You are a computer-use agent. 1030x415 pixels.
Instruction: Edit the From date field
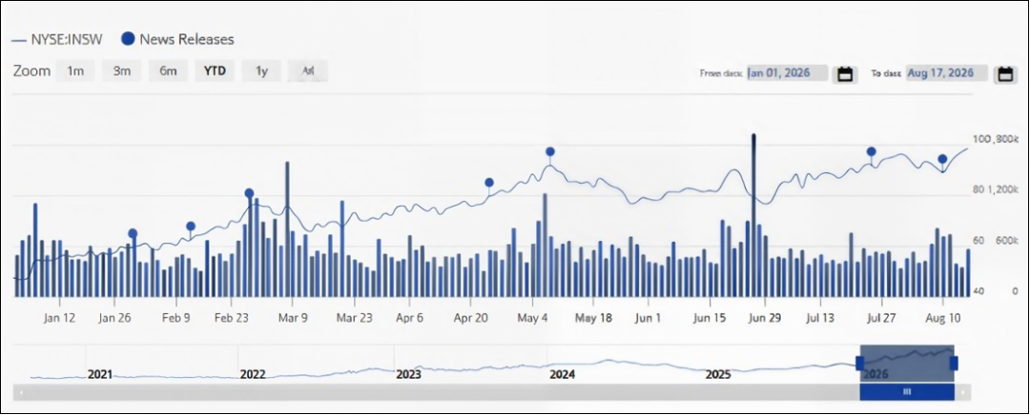click(x=787, y=72)
